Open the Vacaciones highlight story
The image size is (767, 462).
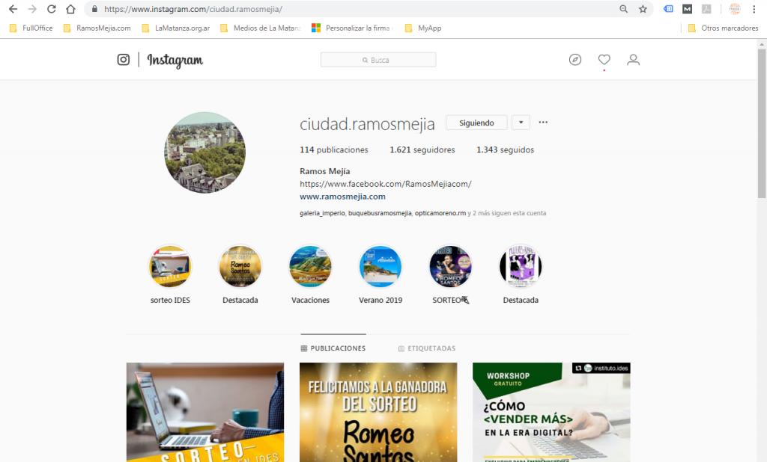(310, 267)
